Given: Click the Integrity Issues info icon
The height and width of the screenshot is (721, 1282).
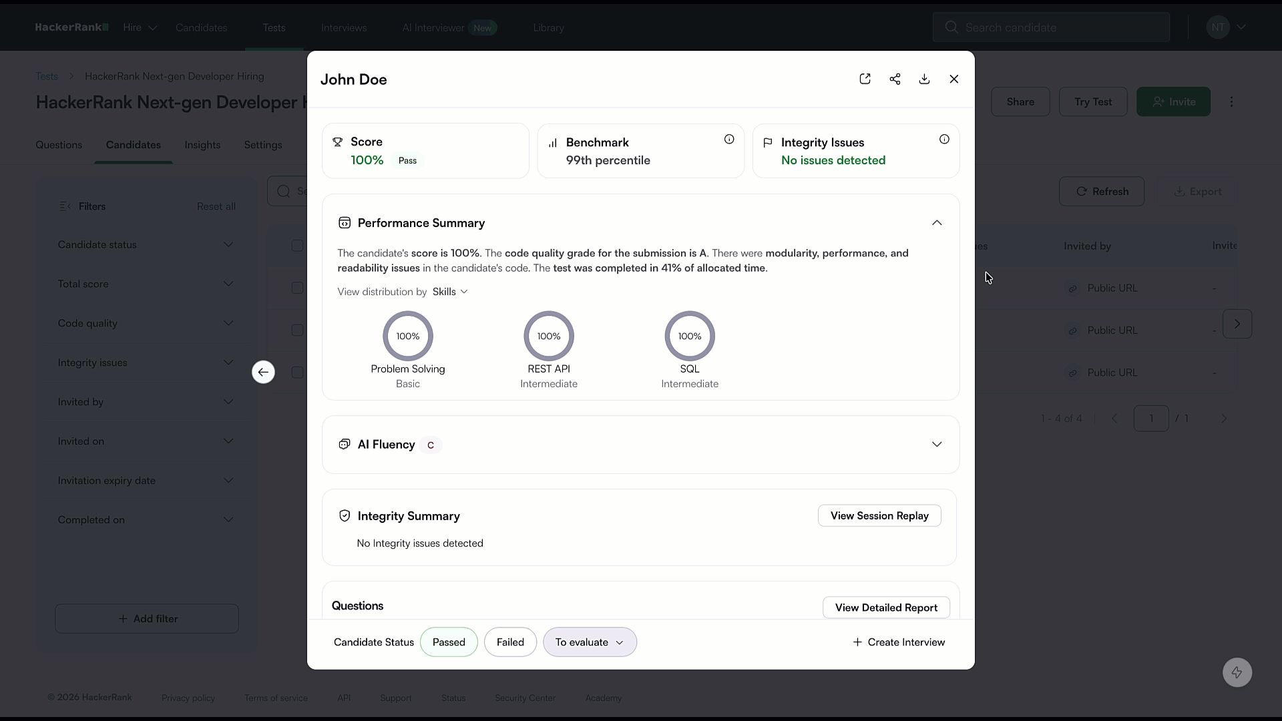Looking at the screenshot, I should tap(944, 139).
